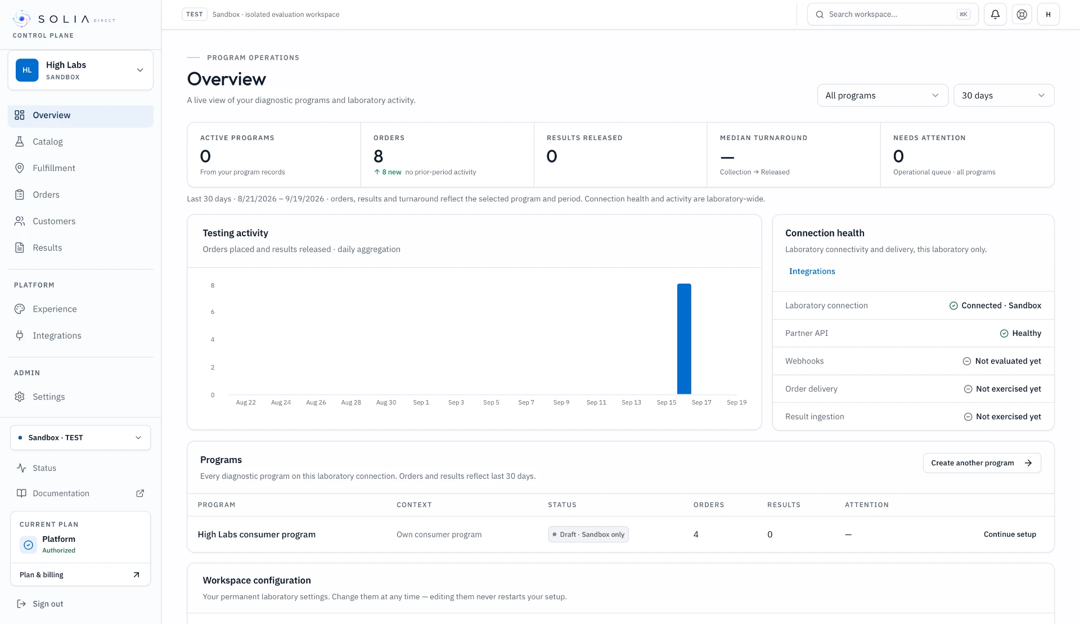Open notifications bell icon

[995, 15]
